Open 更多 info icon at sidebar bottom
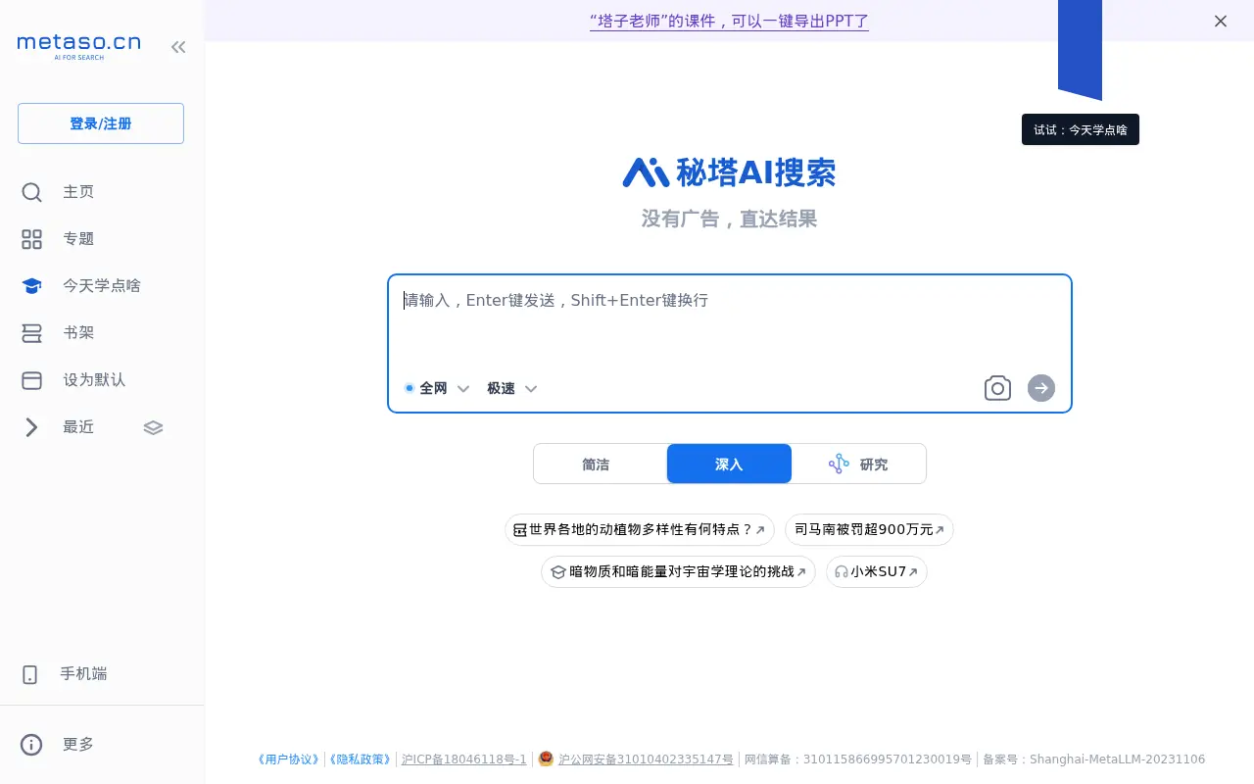Viewport: 1254px width, 784px height. point(30,744)
